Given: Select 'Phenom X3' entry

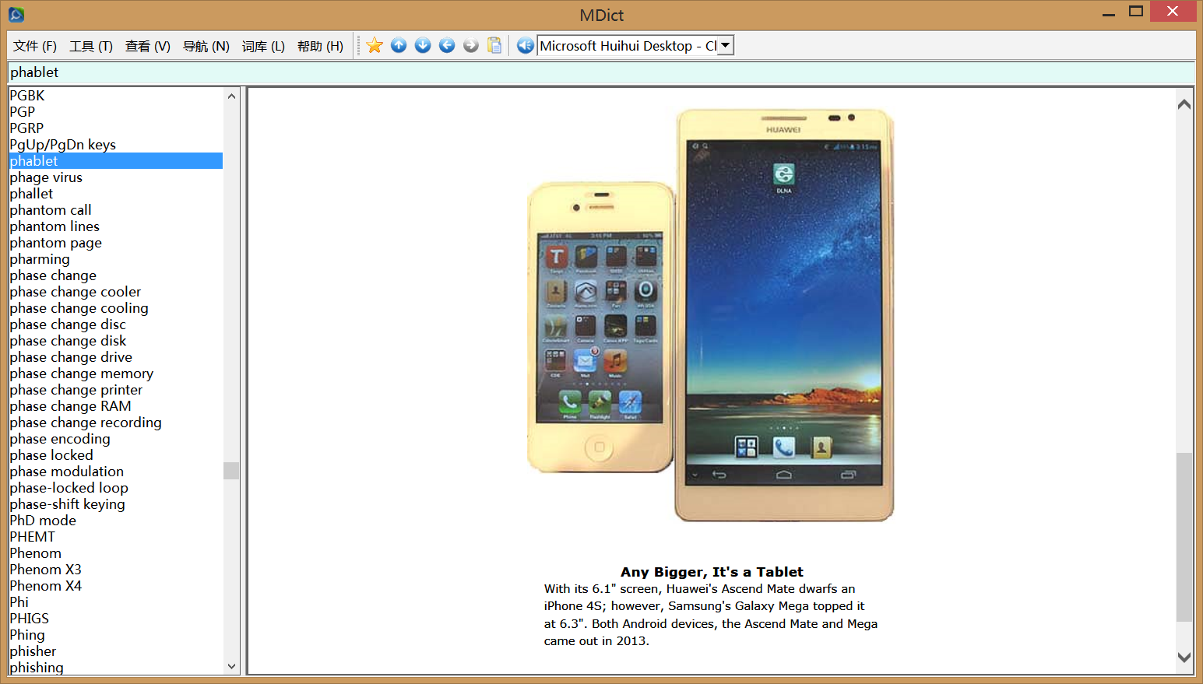Looking at the screenshot, I should [x=46, y=570].
